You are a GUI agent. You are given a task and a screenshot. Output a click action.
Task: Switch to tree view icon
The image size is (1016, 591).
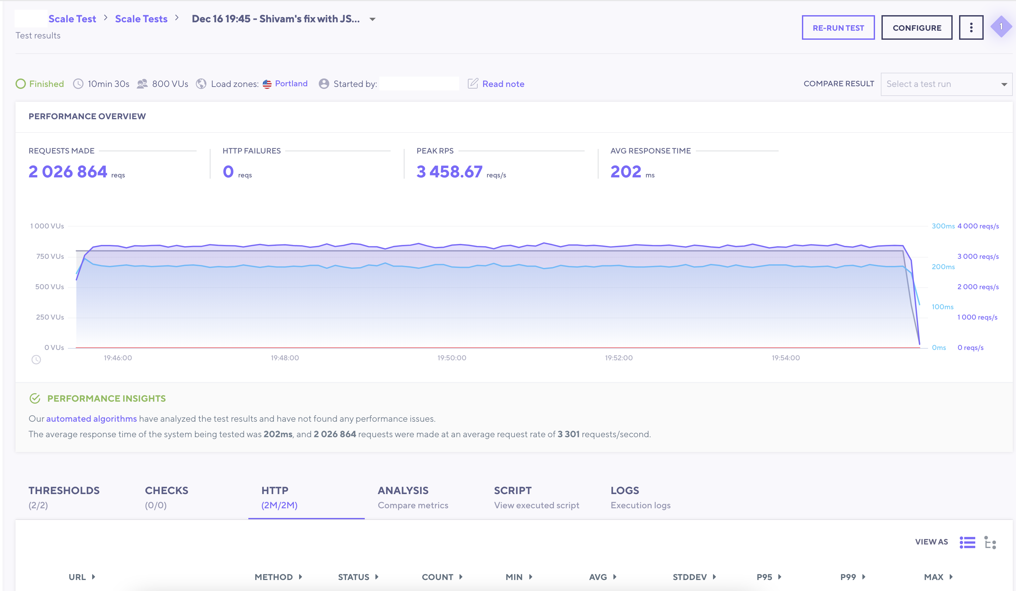tap(990, 542)
